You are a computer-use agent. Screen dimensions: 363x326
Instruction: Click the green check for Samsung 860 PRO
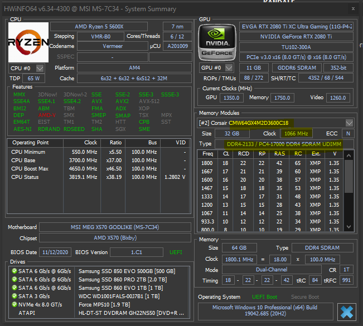tap(14, 279)
